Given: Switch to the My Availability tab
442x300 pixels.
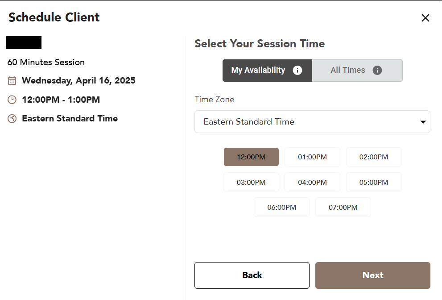Looking at the screenshot, I should (259, 71).
